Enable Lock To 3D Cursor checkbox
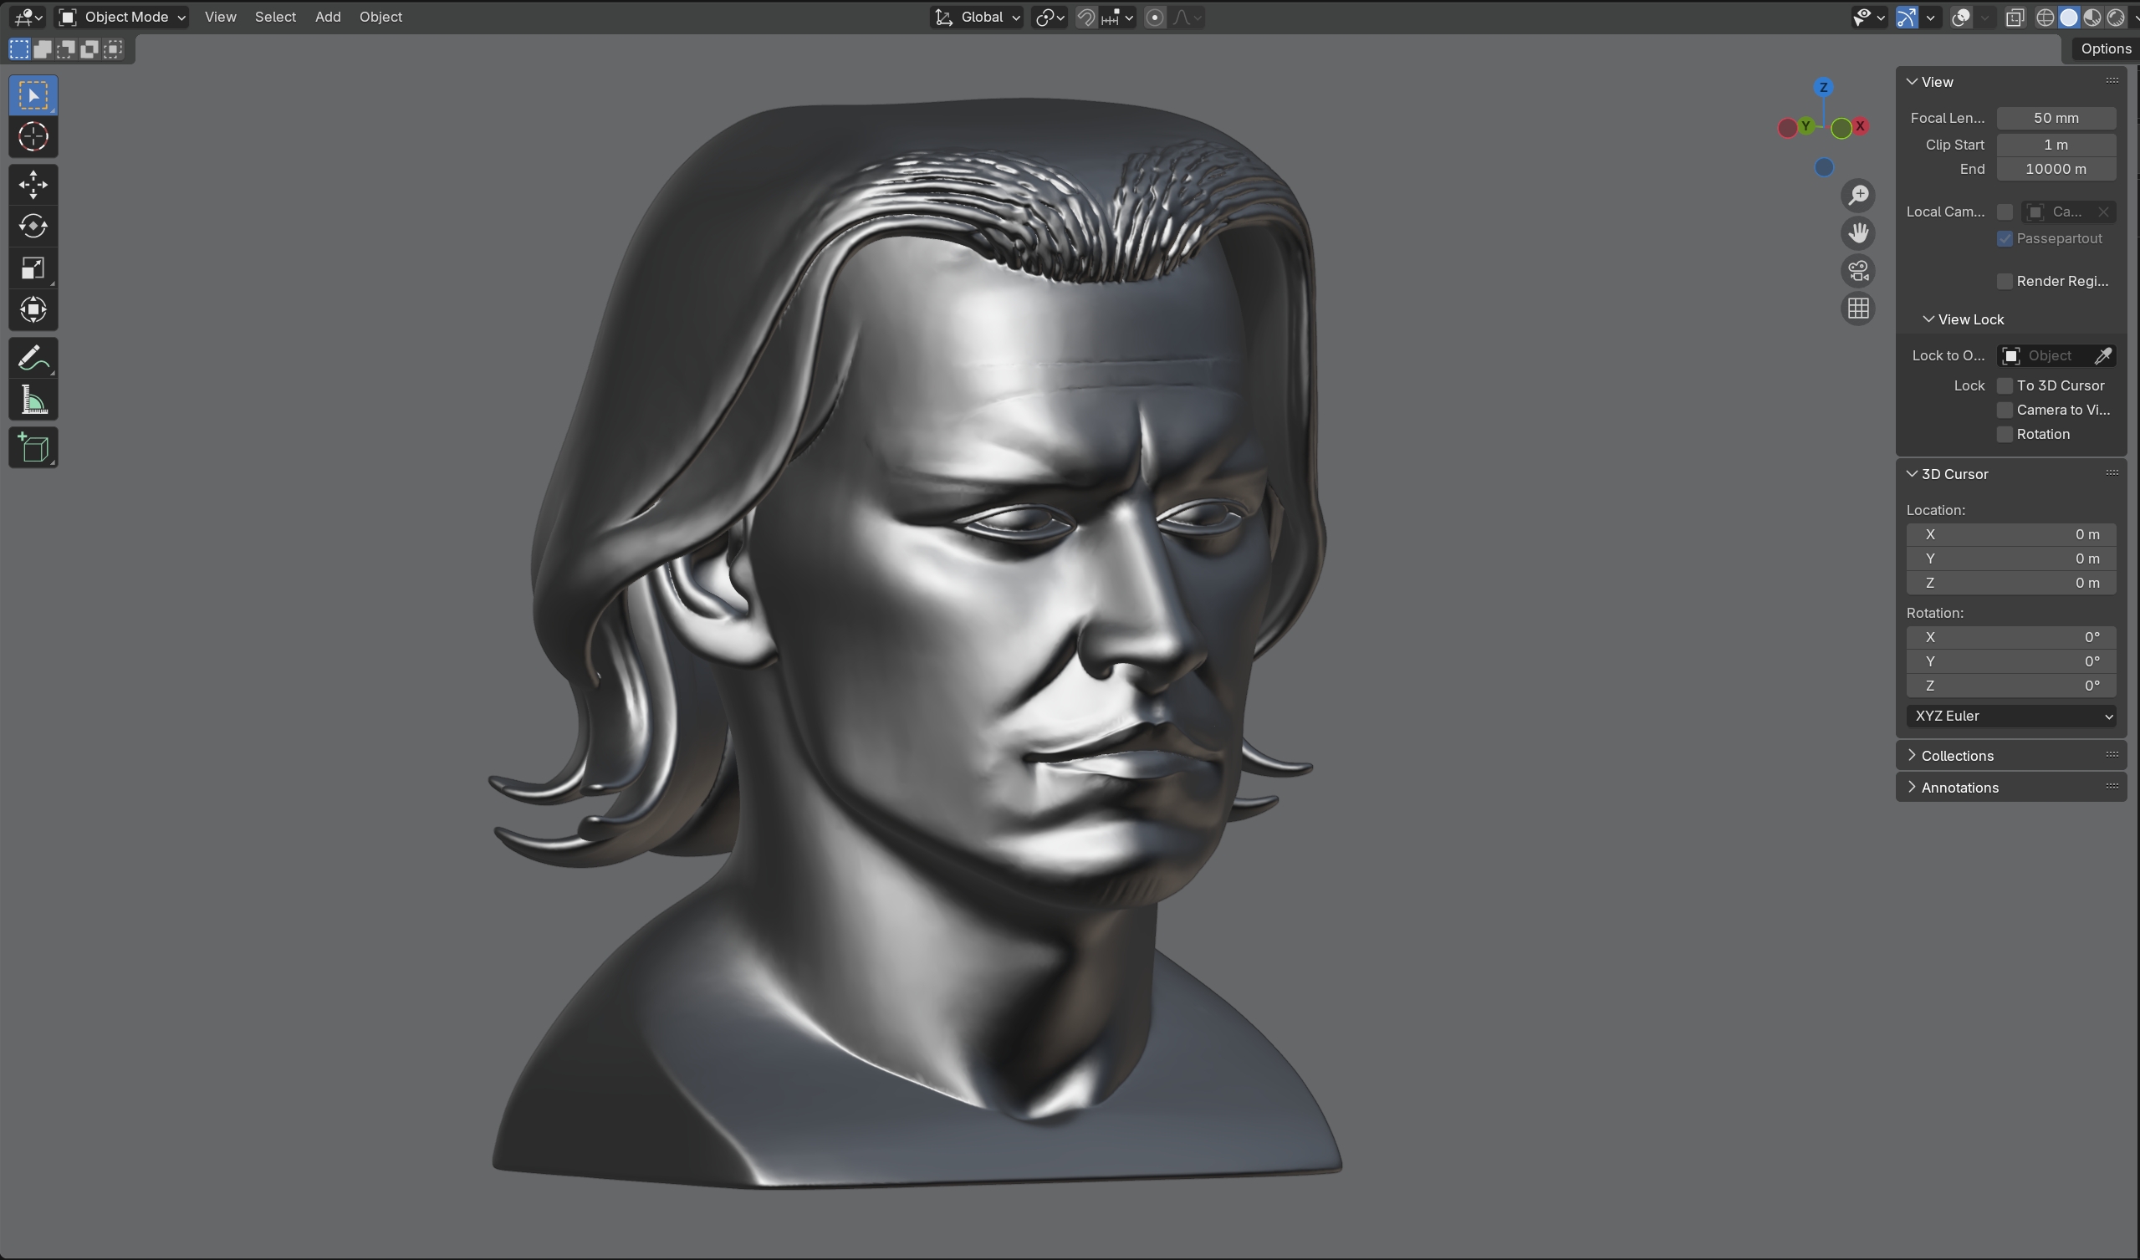The image size is (2140, 1260). (x=2005, y=385)
